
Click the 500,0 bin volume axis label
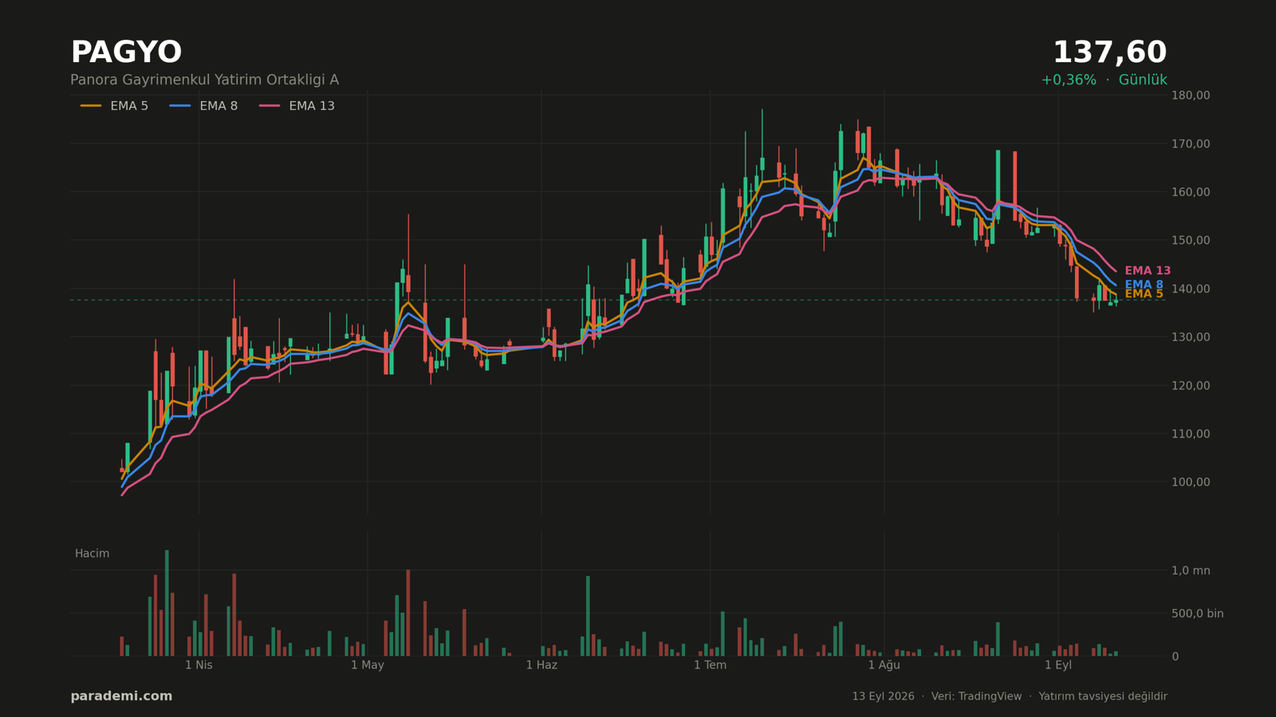click(1197, 613)
